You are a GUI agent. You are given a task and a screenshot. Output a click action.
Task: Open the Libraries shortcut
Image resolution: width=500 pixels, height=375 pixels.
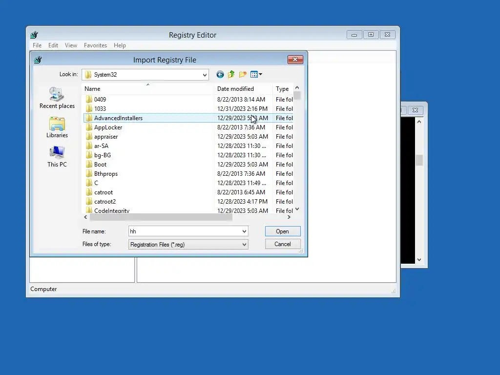57,127
